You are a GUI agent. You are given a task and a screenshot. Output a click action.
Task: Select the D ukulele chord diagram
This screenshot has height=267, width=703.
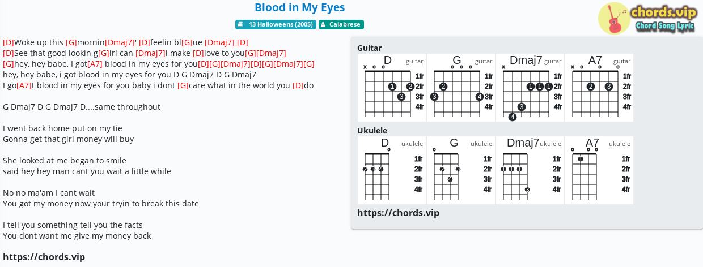click(x=392, y=170)
